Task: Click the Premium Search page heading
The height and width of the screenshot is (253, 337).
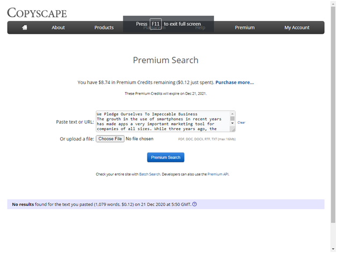Action: click(x=165, y=60)
